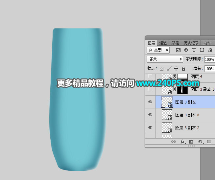Switch to the 图层 tab
This screenshot has width=215, height=180.
point(151,43)
